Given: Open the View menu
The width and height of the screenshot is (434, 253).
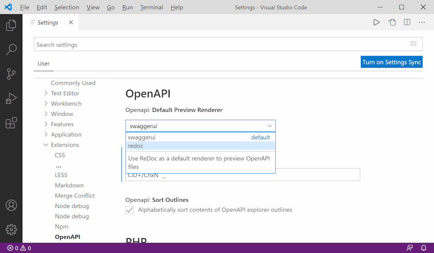Looking at the screenshot, I should (x=93, y=8).
